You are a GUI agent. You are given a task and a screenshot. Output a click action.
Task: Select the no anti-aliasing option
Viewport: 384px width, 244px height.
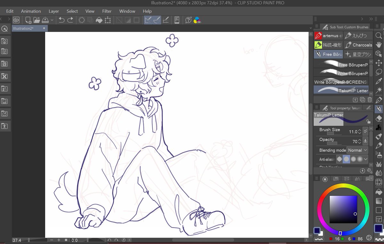point(339,159)
